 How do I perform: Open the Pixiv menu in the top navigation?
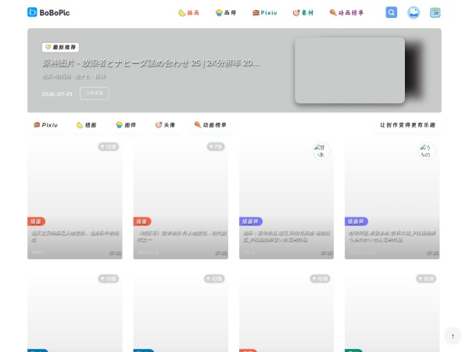coord(265,13)
